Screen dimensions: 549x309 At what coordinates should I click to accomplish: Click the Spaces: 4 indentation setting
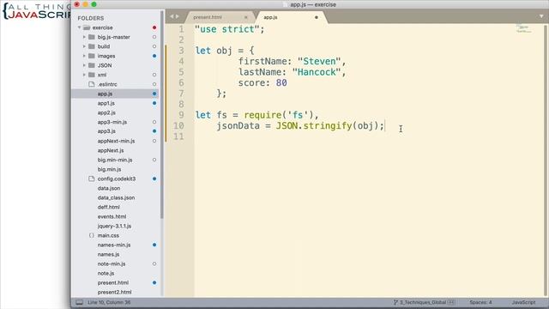(x=480, y=302)
